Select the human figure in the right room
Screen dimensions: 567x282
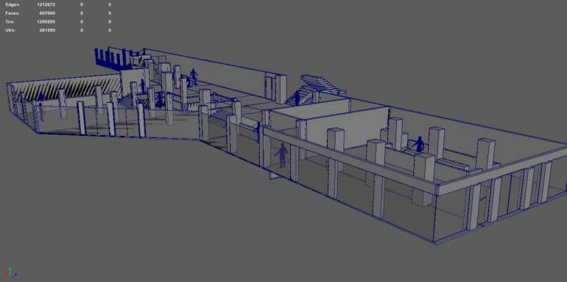pyautogui.click(x=419, y=144)
